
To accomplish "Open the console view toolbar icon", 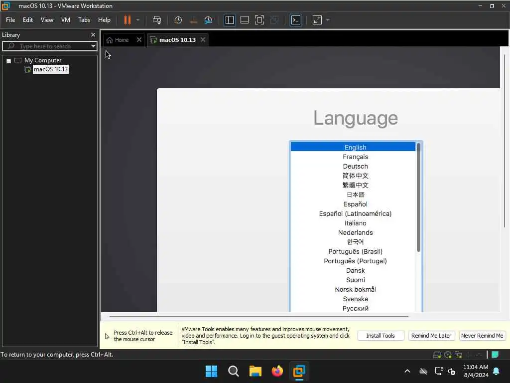I will pyautogui.click(x=296, y=20).
